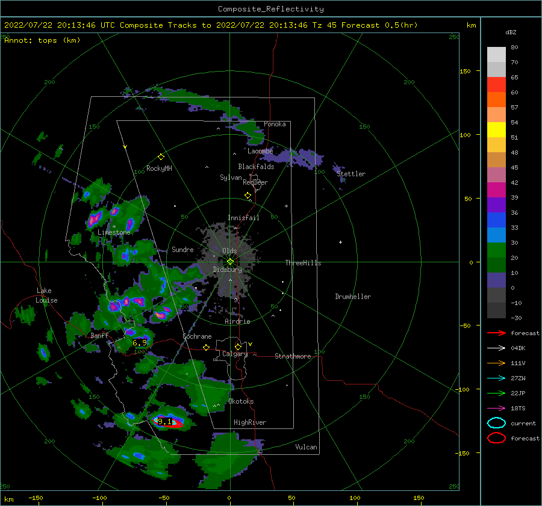Screen dimensions: 542x506
Task: Pick the lightest gray swatch at 80 dBZ
Action: click(x=496, y=55)
